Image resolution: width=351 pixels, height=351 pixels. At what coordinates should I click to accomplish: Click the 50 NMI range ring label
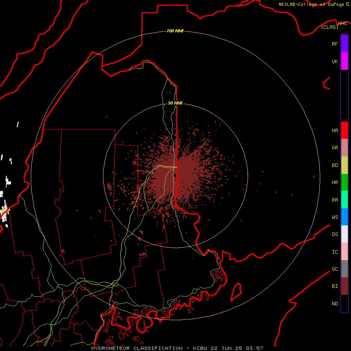coord(175,103)
